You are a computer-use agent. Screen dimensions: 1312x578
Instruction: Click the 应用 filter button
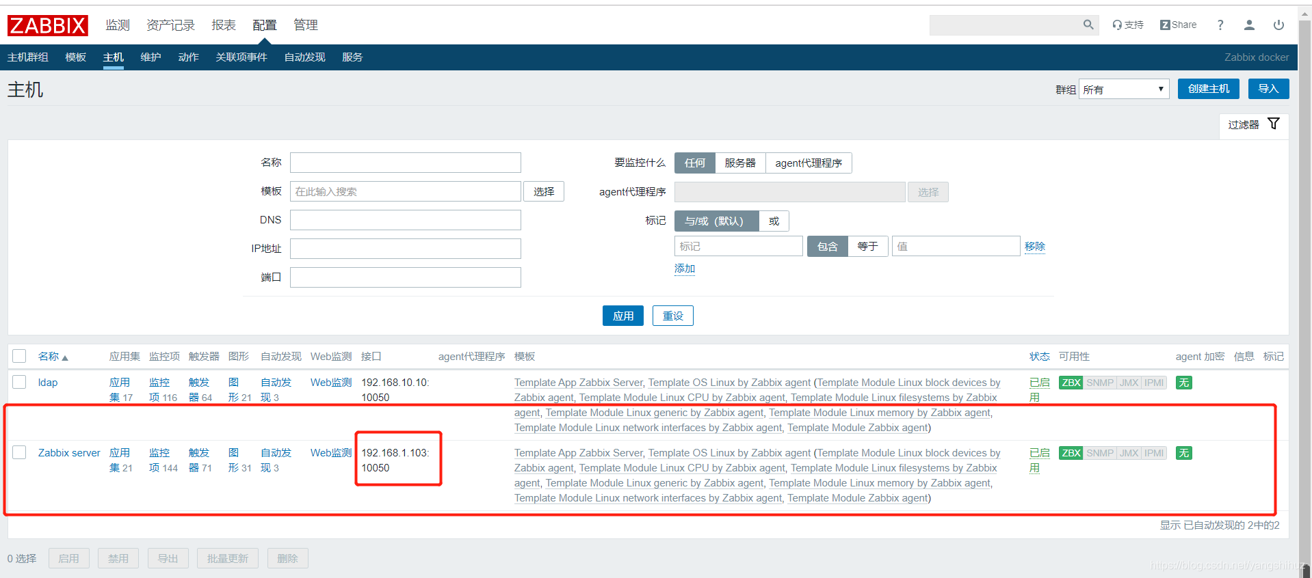point(622,316)
